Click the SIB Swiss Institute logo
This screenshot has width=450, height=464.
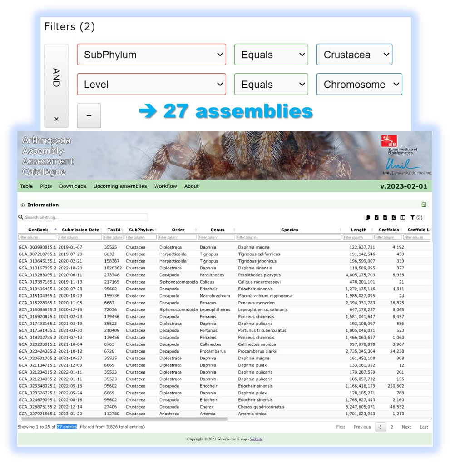tap(399, 145)
